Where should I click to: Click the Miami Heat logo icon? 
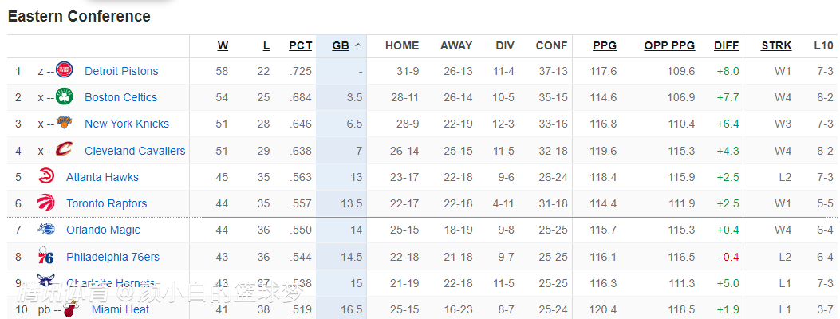[x=72, y=309]
